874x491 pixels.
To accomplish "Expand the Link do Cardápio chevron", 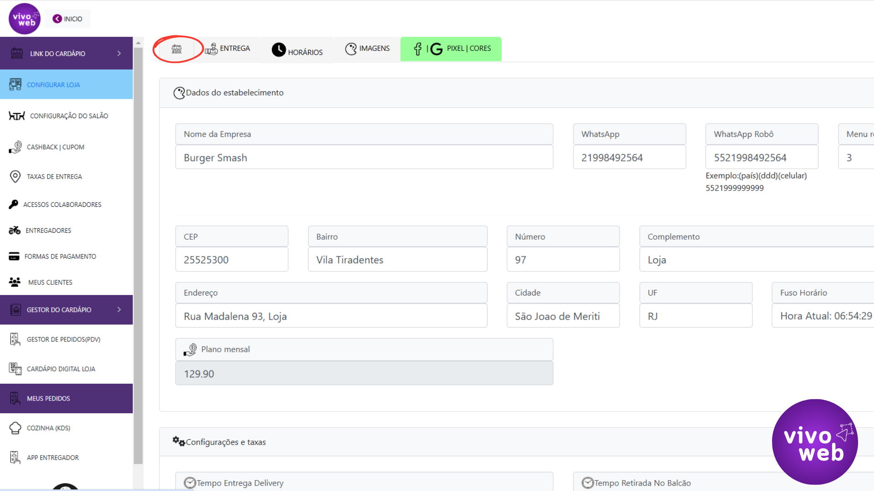I will coord(119,54).
